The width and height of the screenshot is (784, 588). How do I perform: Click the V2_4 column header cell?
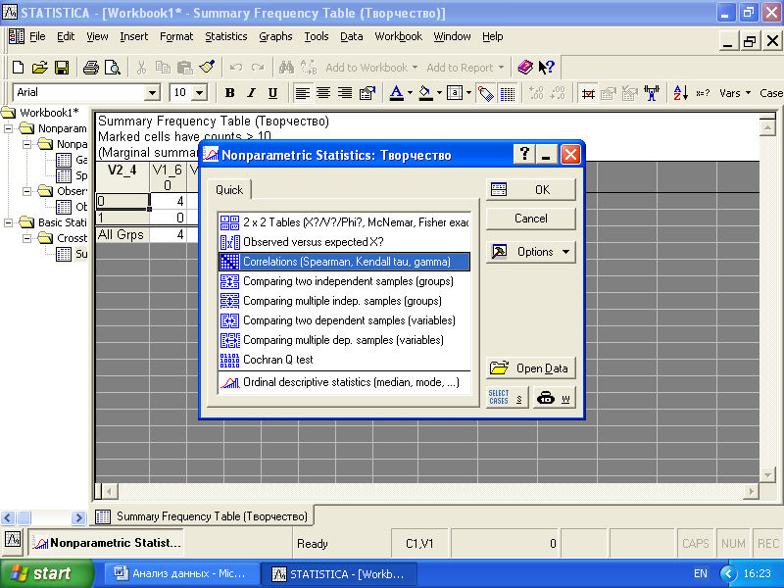pyautogui.click(x=122, y=176)
